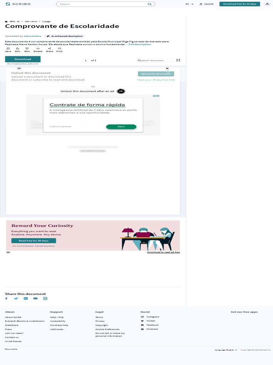Open the EN language dropdown

pos(189,4)
